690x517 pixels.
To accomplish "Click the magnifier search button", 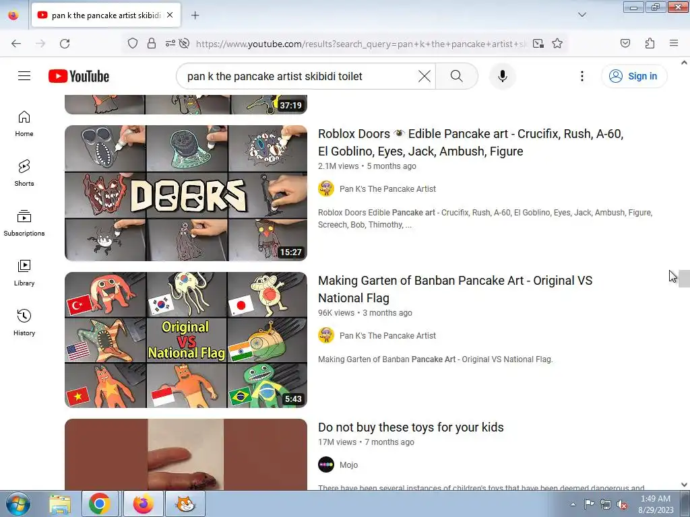I will [457, 76].
